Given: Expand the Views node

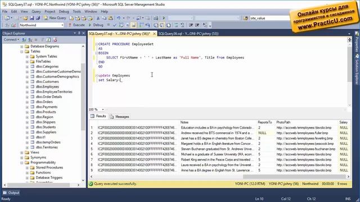Looking at the screenshot, I should (22, 153).
